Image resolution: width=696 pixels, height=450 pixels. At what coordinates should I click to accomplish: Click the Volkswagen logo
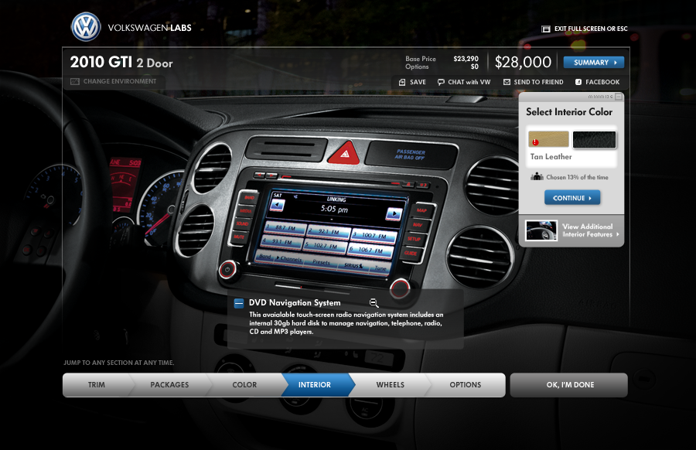[86, 27]
